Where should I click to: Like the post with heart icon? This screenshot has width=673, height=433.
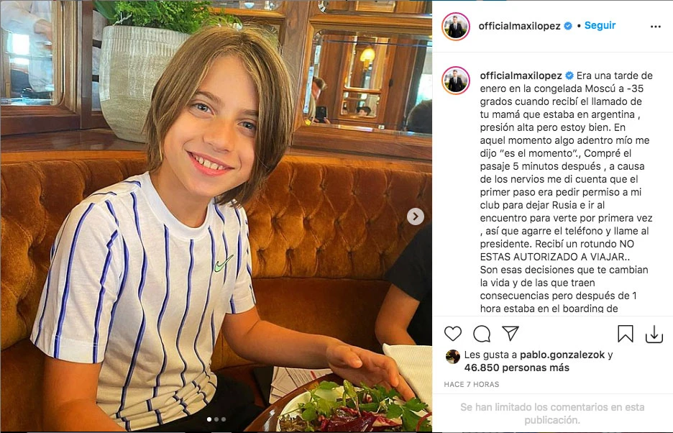(452, 333)
